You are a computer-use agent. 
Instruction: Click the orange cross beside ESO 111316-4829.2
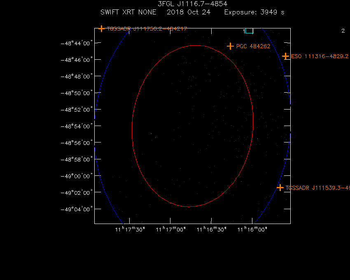(x=285, y=56)
